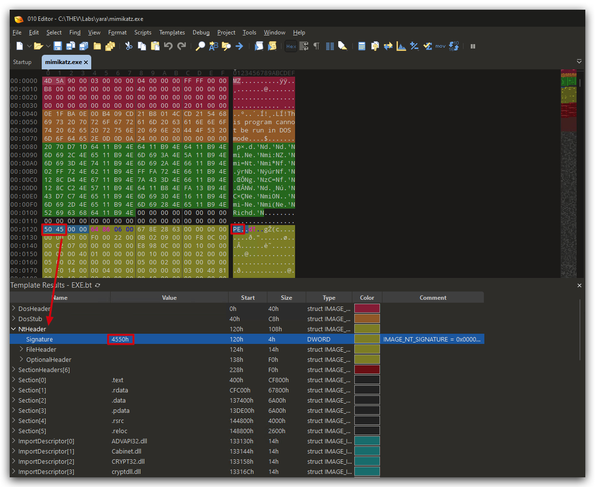Expand the DosStub row
Viewport: 595px width, 487px height.
click(13, 319)
